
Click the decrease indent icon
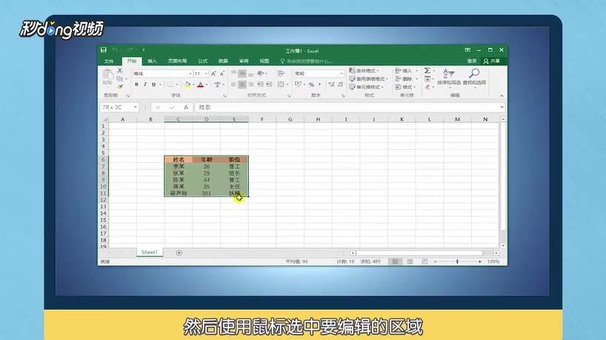point(260,84)
